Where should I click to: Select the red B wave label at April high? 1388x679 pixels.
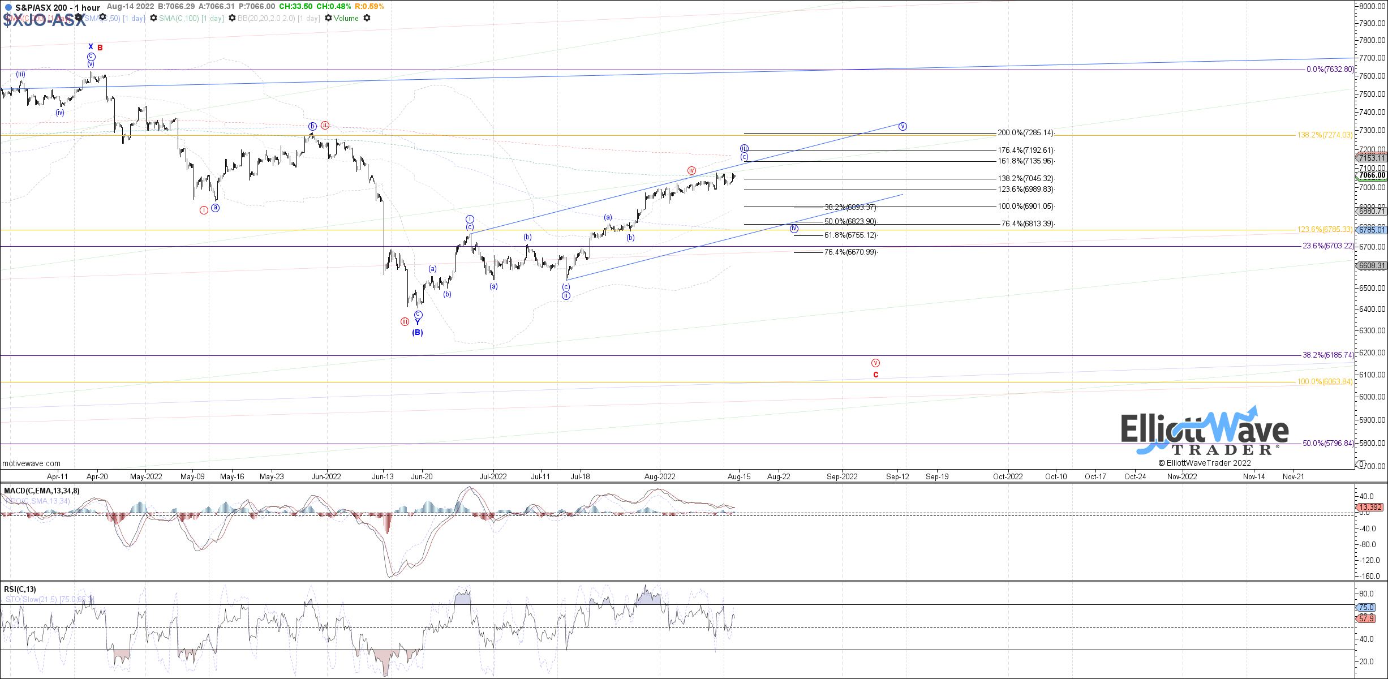(x=100, y=48)
